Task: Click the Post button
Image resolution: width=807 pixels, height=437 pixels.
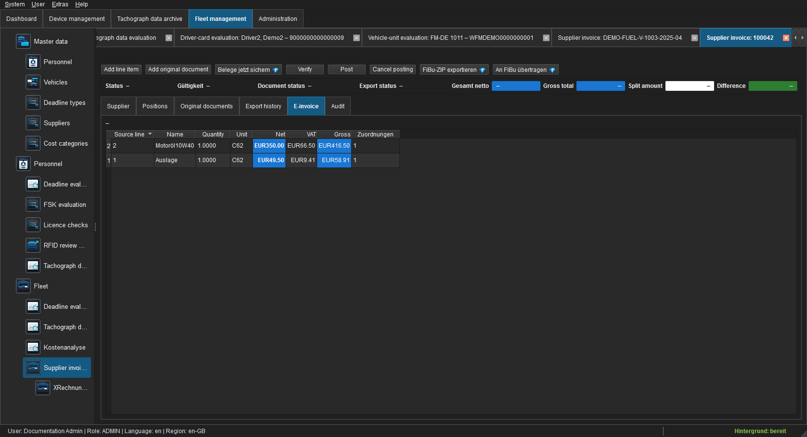Action: point(347,69)
